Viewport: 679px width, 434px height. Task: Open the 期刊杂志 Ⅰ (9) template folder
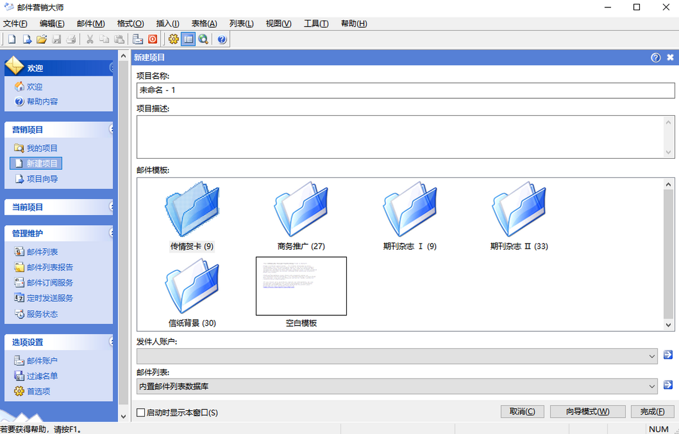coord(410,216)
